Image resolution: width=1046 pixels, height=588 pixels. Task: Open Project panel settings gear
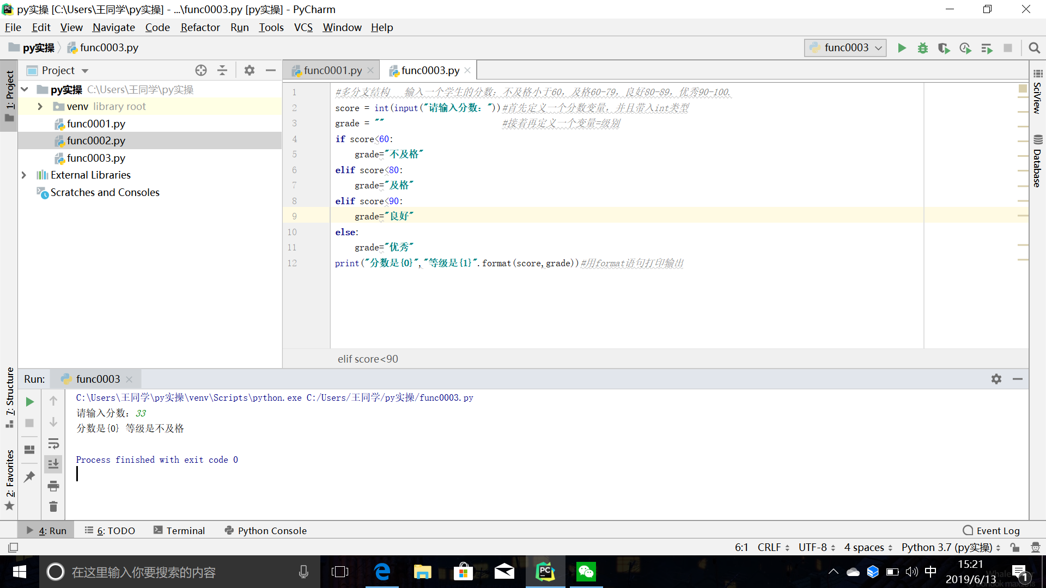250,70
